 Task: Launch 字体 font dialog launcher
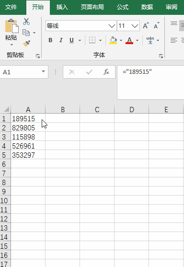161,56
